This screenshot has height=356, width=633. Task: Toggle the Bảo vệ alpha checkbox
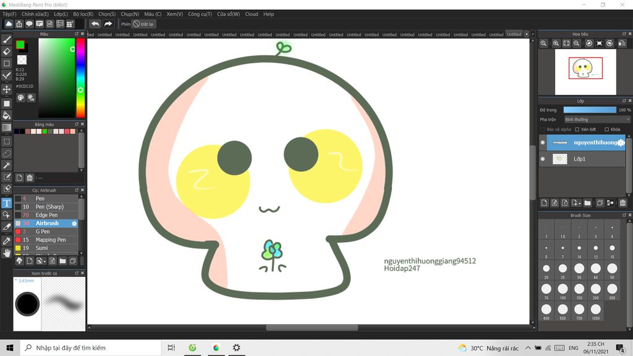543,130
